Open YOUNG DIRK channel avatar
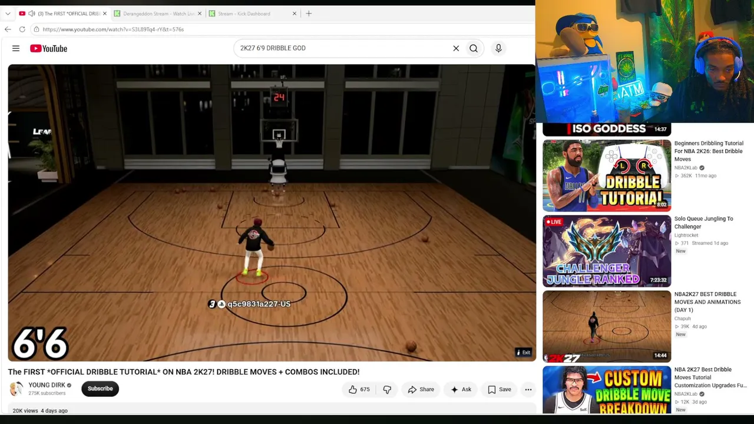The image size is (754, 424). tap(16, 389)
